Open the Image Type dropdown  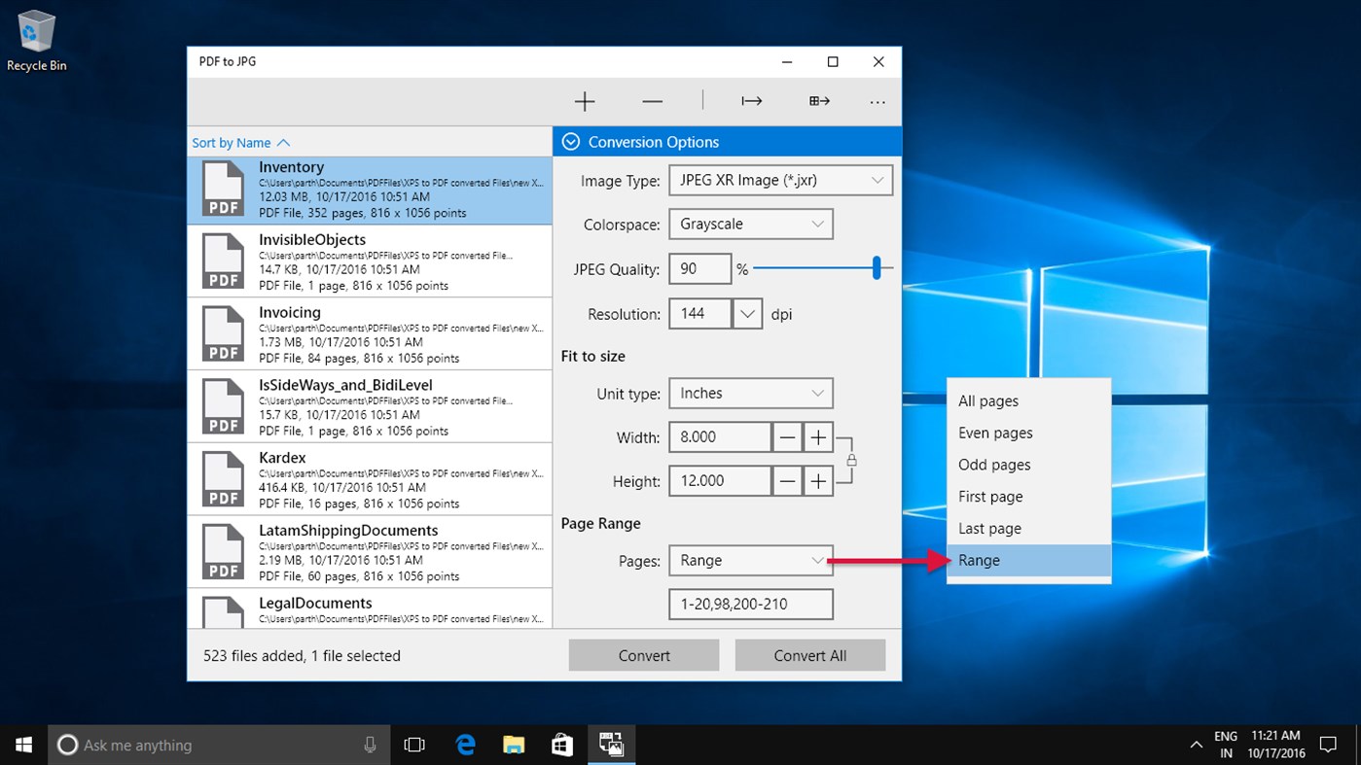point(780,180)
